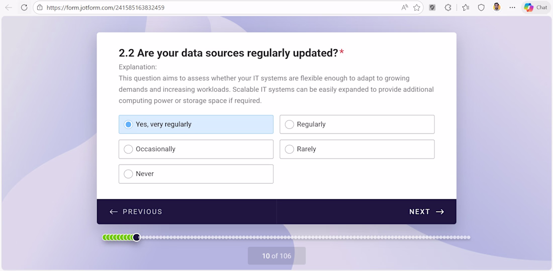The width and height of the screenshot is (553, 271).
Task: Open the browser Extensions puzzle icon
Action: (x=448, y=8)
